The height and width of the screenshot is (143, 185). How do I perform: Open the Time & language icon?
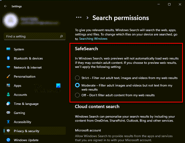coord(8,104)
